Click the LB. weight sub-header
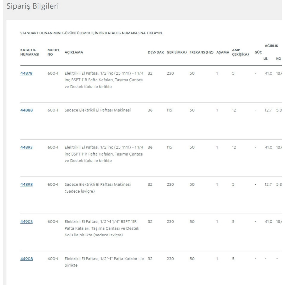 (265, 58)
